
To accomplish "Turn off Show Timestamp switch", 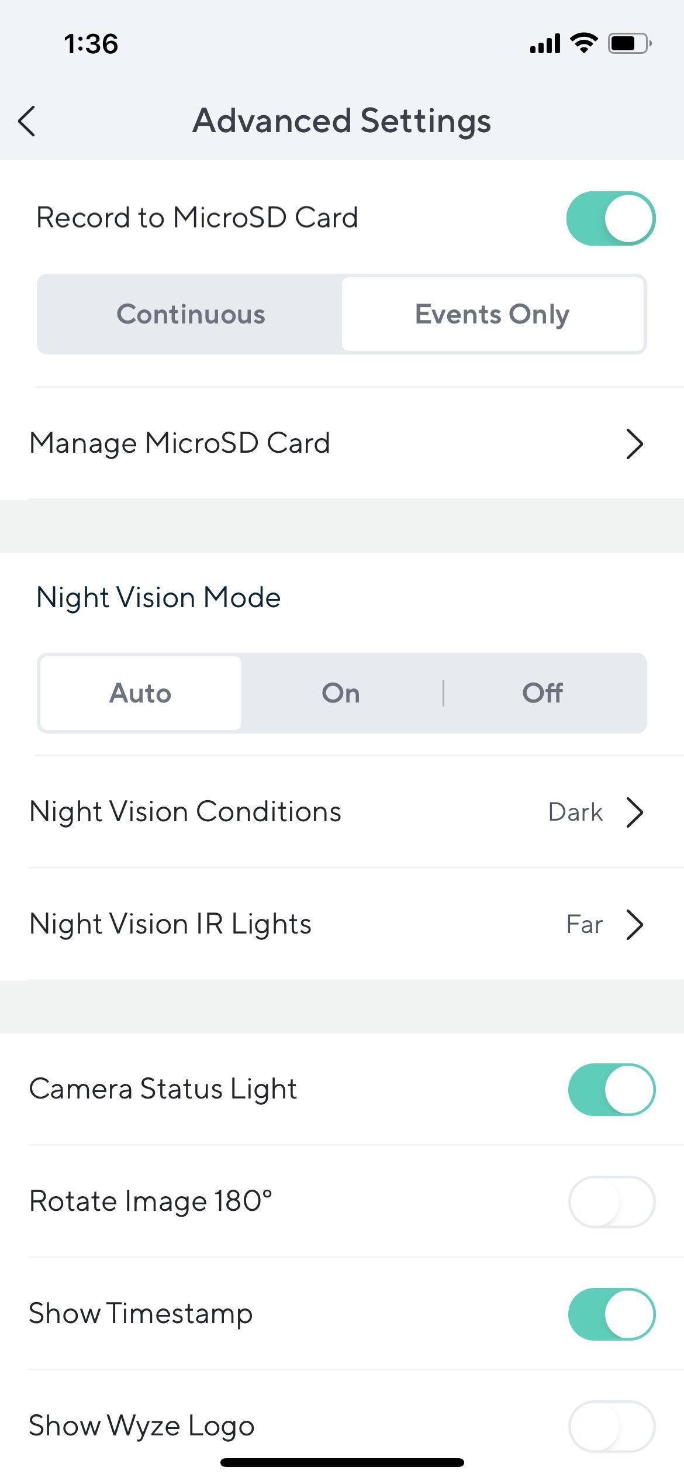I will coord(611,1314).
